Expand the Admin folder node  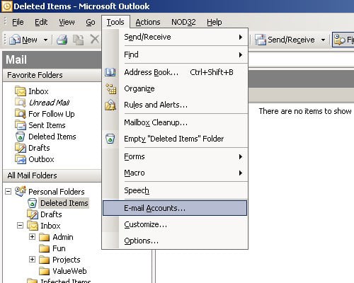(32, 236)
